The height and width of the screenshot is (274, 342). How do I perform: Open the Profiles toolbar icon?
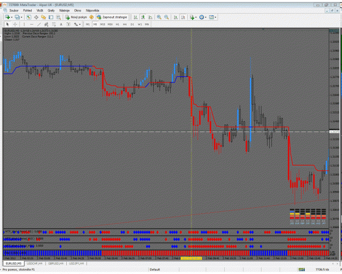point(17,17)
